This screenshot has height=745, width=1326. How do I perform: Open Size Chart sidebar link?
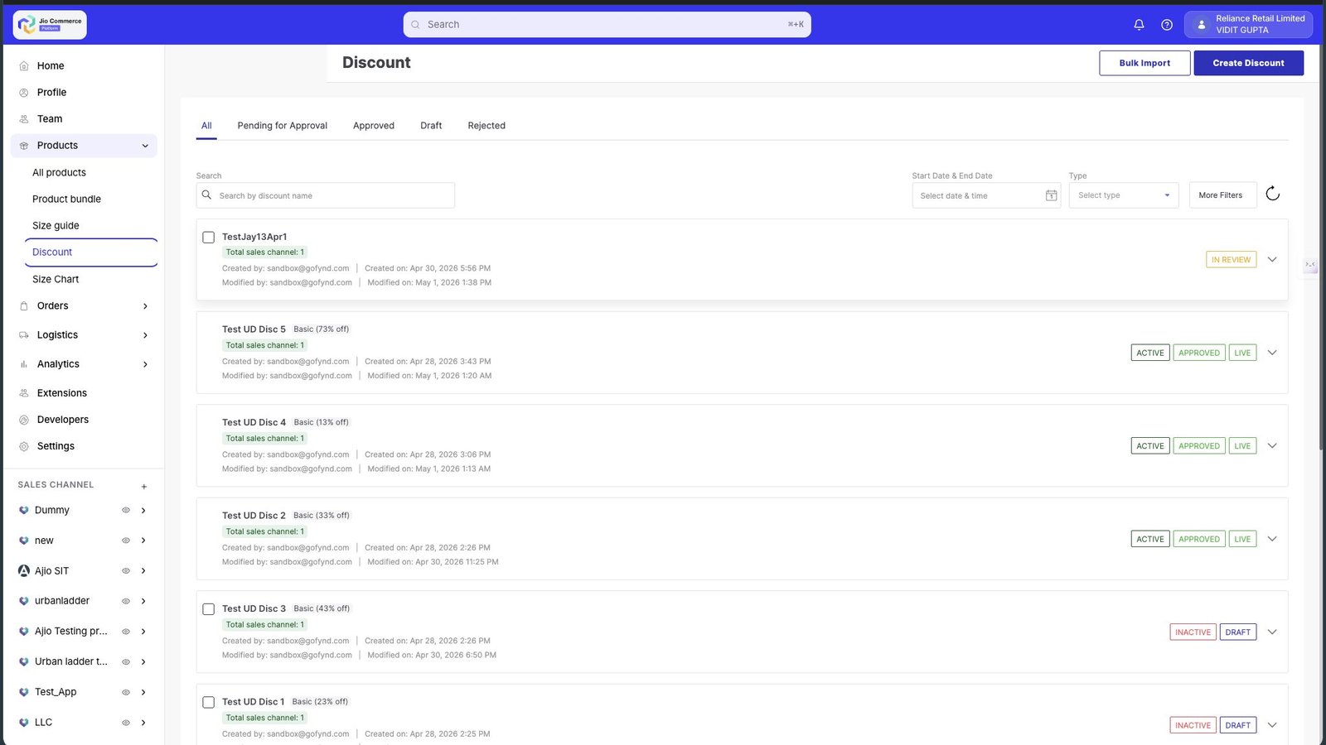click(56, 279)
